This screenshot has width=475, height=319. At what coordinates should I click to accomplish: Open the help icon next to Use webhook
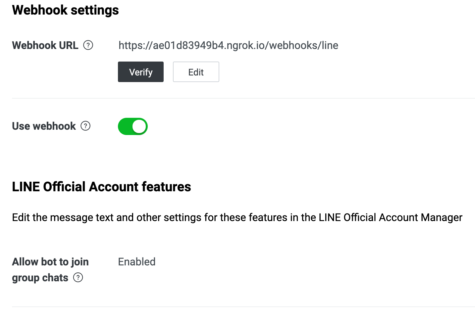[x=85, y=126]
